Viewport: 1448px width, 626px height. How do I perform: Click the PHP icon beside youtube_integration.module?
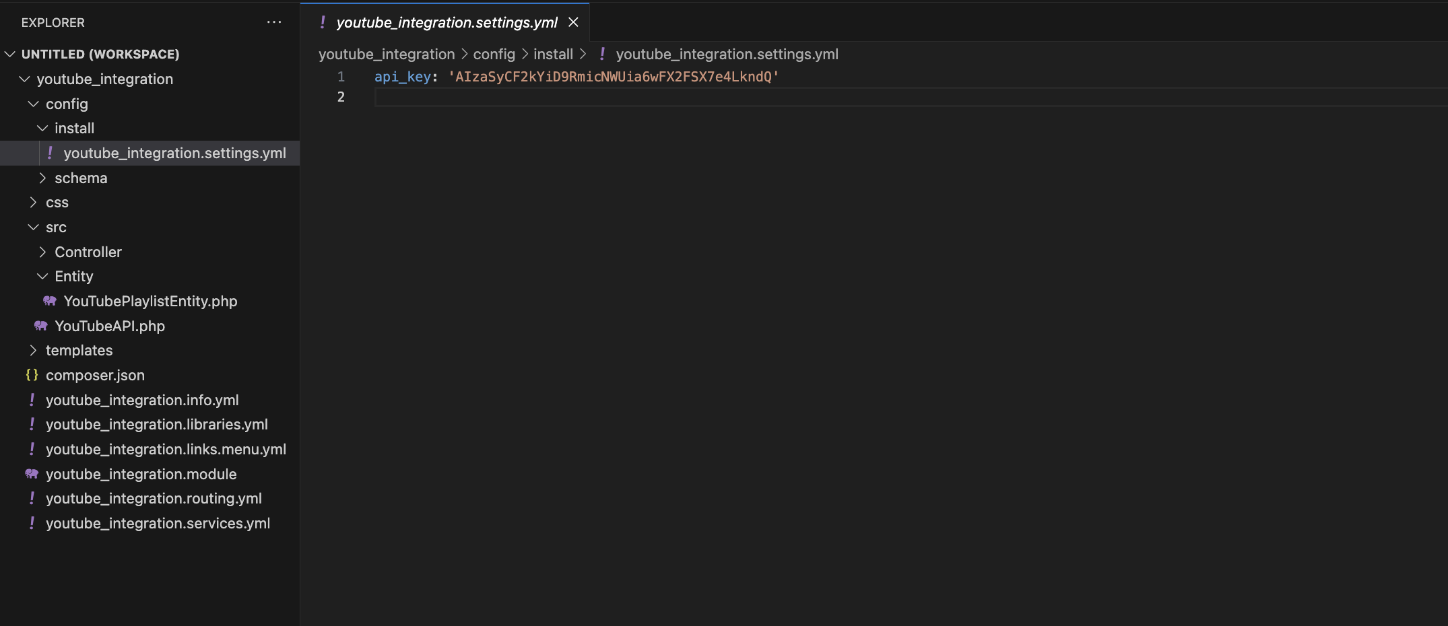coord(31,474)
